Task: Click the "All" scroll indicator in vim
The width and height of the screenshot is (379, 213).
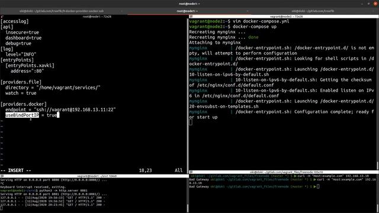Action: pos(179,170)
